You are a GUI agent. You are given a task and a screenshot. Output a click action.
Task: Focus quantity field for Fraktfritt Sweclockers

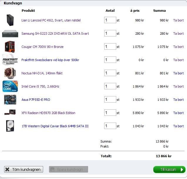pyautogui.click(x=110, y=60)
